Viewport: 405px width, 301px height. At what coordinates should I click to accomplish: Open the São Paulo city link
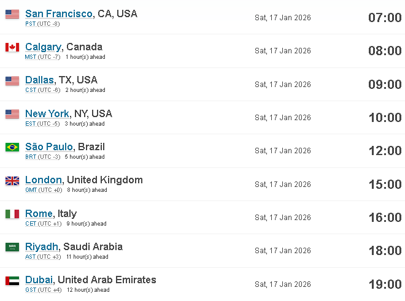pyautogui.click(x=49, y=147)
